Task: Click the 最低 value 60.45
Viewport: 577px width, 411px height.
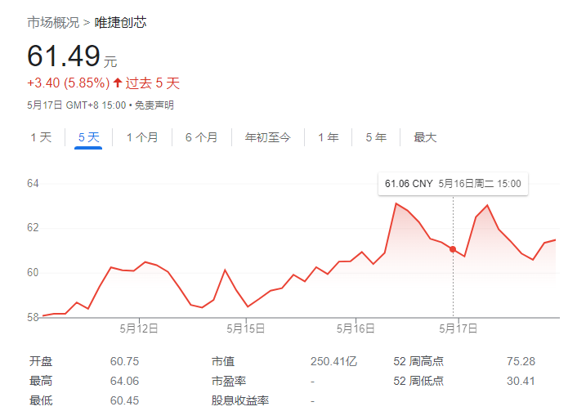Action: pos(125,400)
